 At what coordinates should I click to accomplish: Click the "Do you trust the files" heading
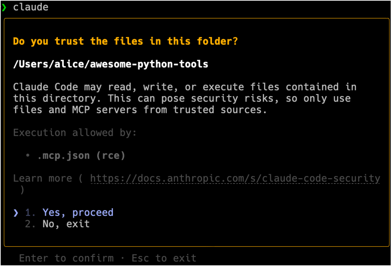tap(125, 41)
